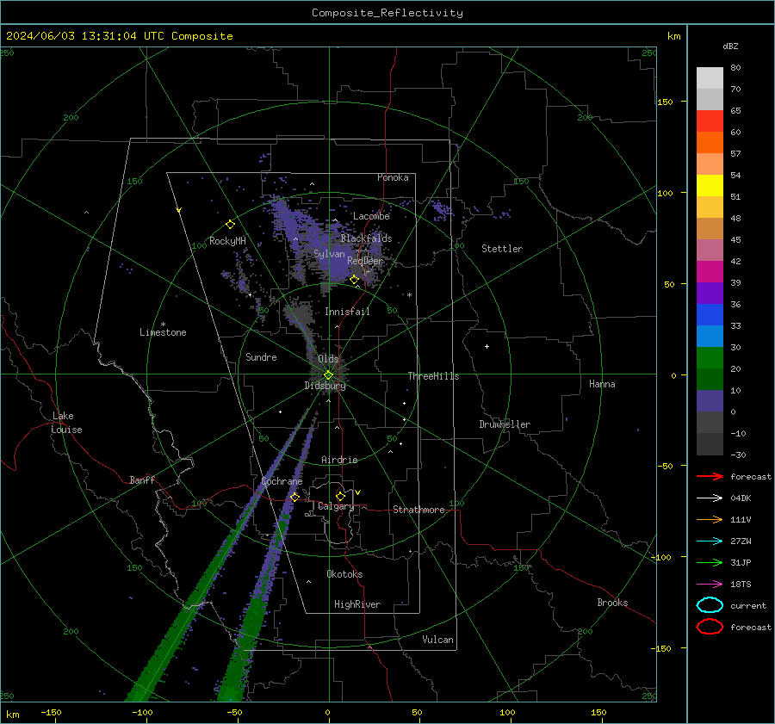Select the Didsbury label

coord(325,386)
